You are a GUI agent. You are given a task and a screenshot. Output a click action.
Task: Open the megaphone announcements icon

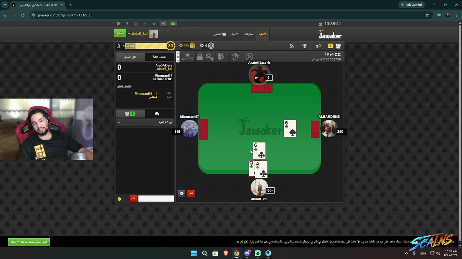point(318,46)
